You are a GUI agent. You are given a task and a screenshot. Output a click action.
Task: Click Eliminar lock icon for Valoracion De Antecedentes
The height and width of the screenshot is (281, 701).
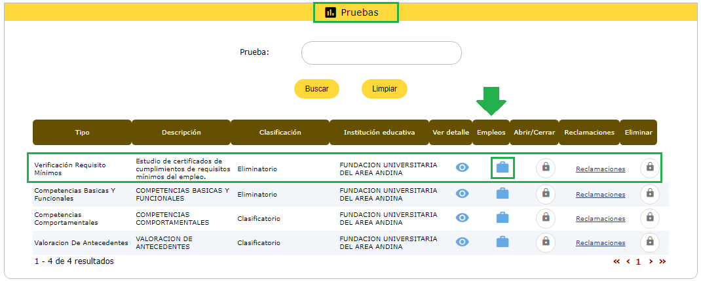click(649, 242)
